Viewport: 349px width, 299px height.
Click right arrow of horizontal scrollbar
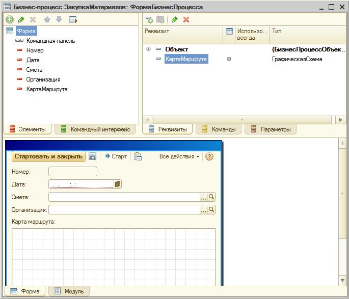coord(340,120)
